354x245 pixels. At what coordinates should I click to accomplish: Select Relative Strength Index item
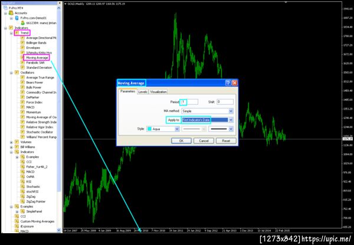click(x=41, y=122)
